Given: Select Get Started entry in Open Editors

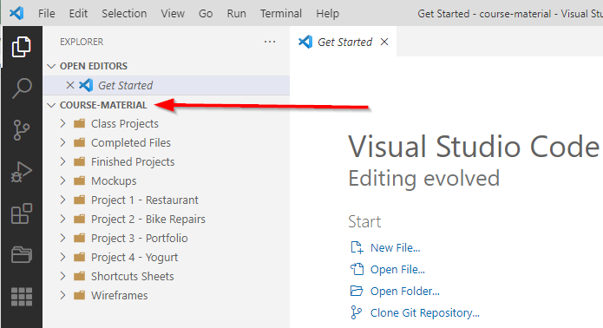Looking at the screenshot, I should tap(166, 85).
